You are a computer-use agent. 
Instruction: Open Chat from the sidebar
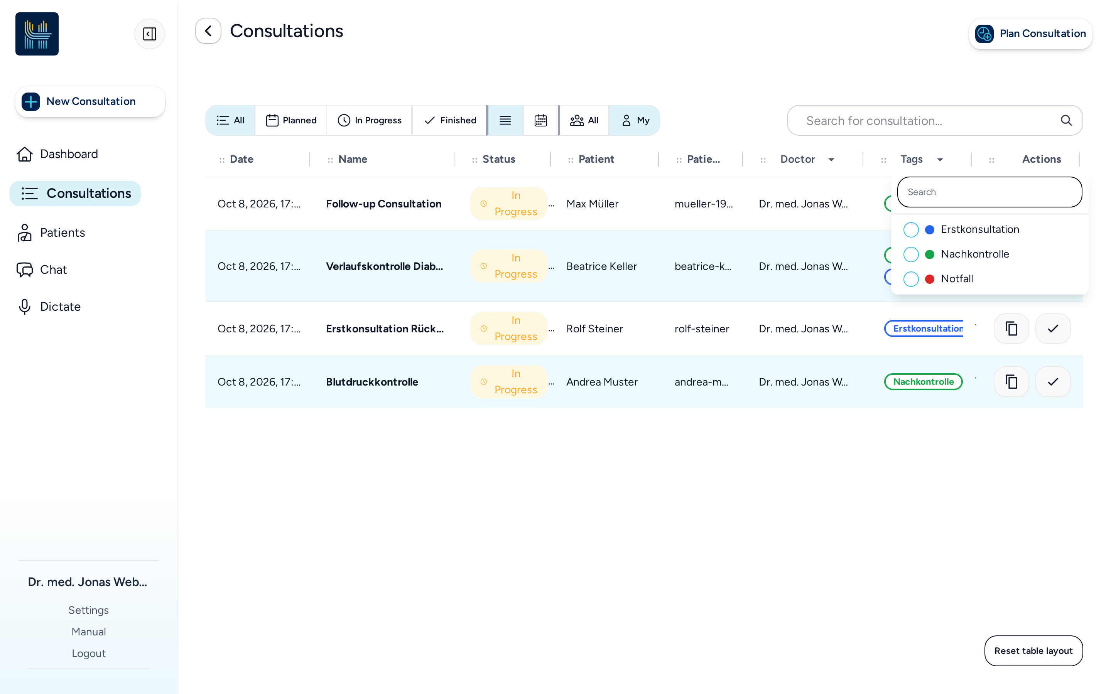42,270
